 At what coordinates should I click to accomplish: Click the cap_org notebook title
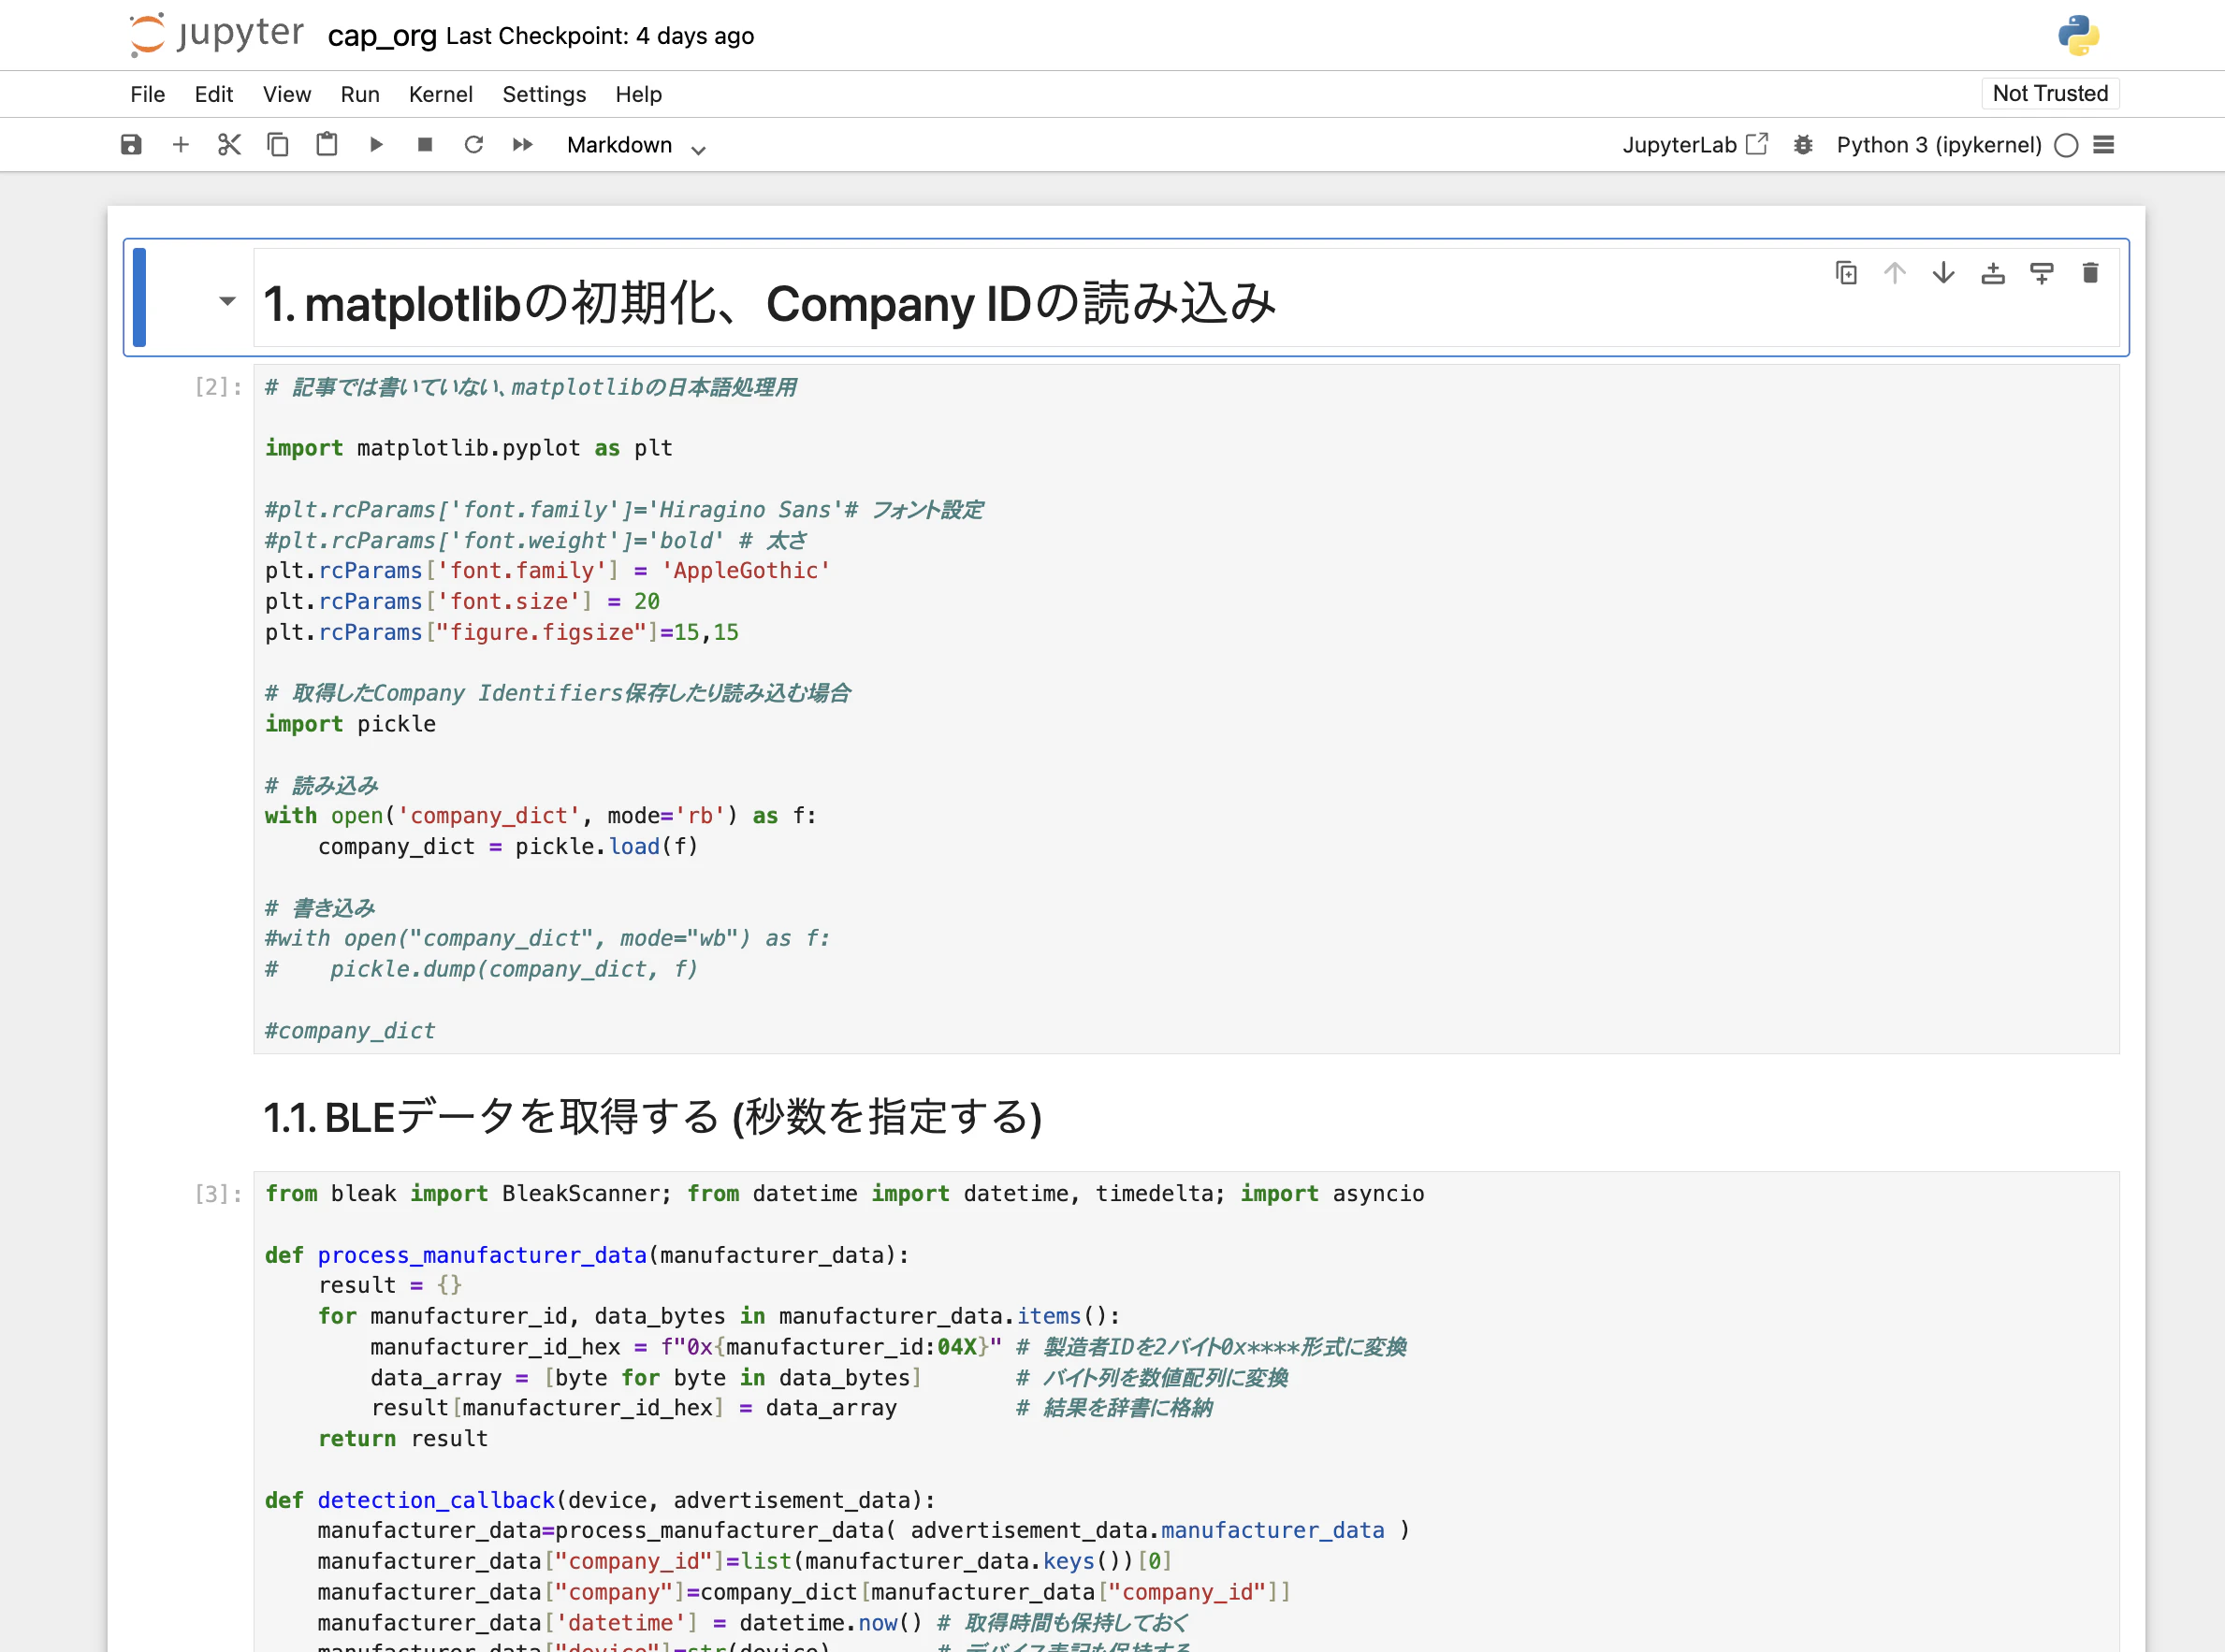pyautogui.click(x=382, y=36)
